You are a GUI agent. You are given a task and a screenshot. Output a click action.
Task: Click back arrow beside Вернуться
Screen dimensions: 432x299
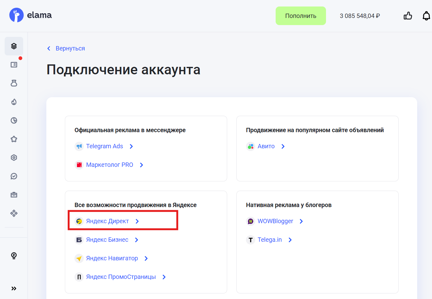click(49, 48)
